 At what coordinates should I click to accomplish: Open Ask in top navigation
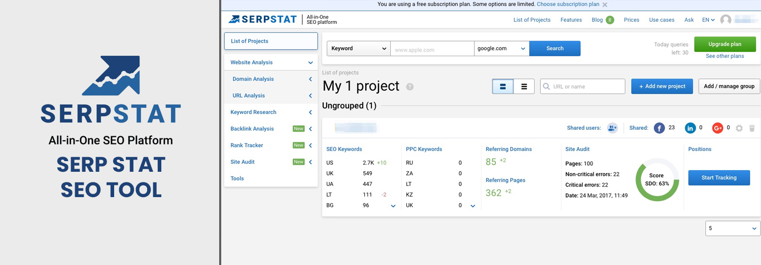tap(689, 20)
